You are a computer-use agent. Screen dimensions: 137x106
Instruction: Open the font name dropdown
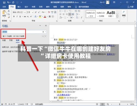coord(25,12)
